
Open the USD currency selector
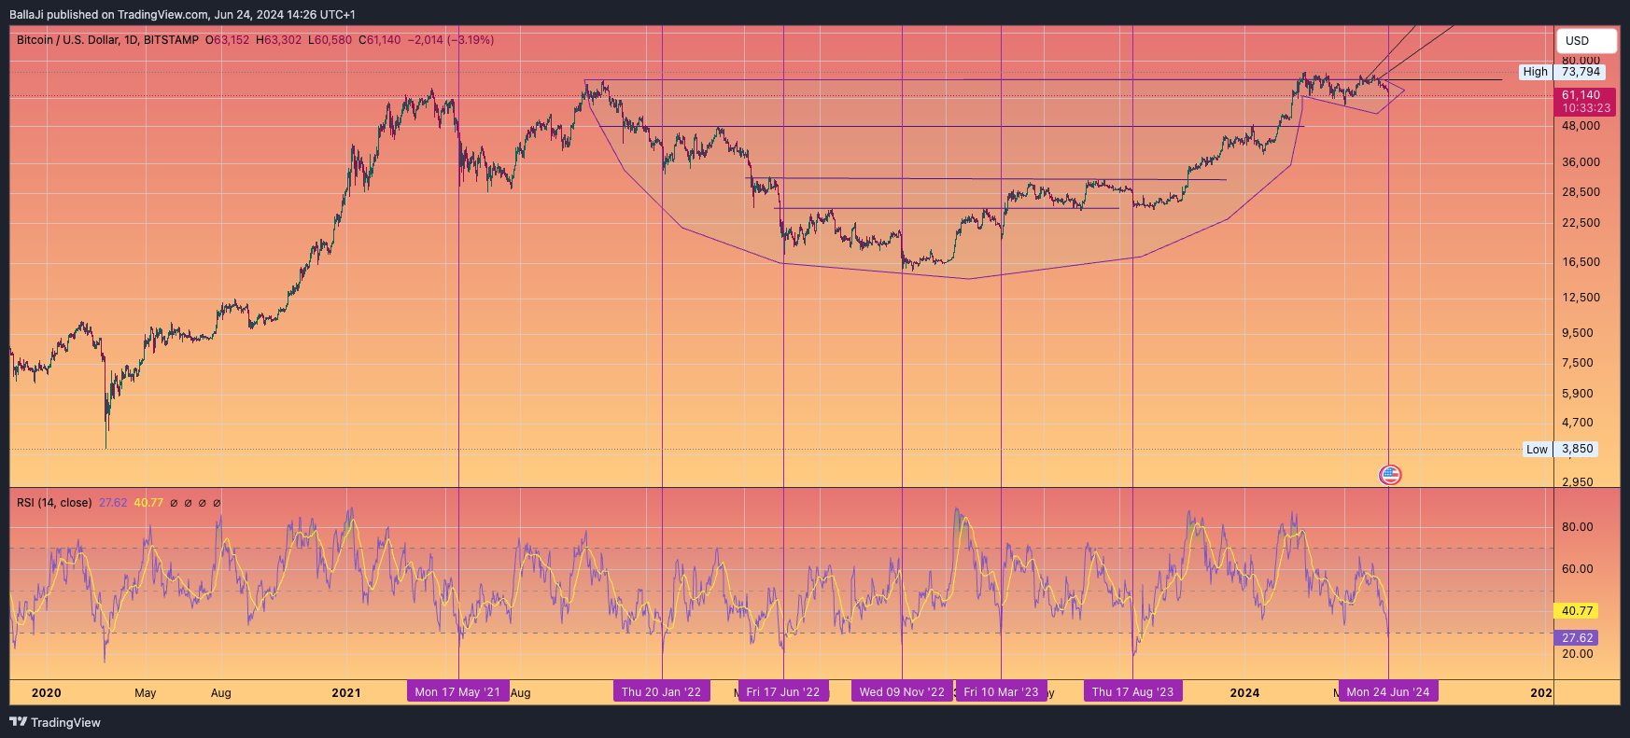pos(1586,40)
